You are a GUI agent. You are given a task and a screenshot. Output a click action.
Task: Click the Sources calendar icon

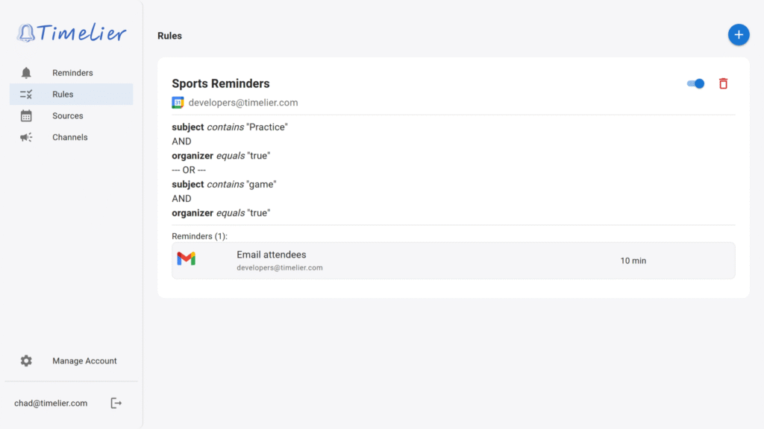tap(26, 116)
